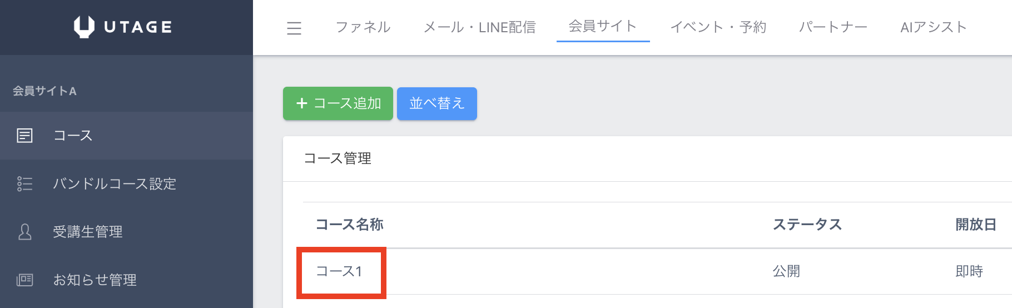
Task: Go to 受講生管理 in sidebar
Action: [x=88, y=232]
